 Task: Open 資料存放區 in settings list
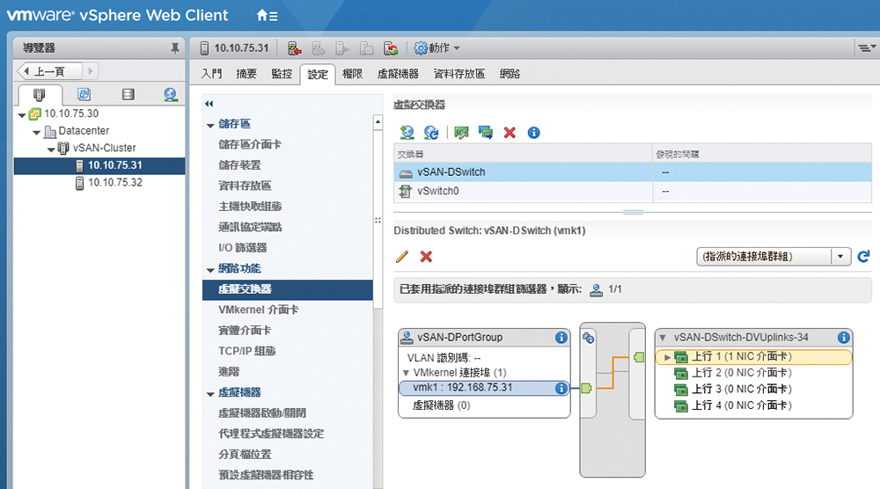[x=245, y=186]
